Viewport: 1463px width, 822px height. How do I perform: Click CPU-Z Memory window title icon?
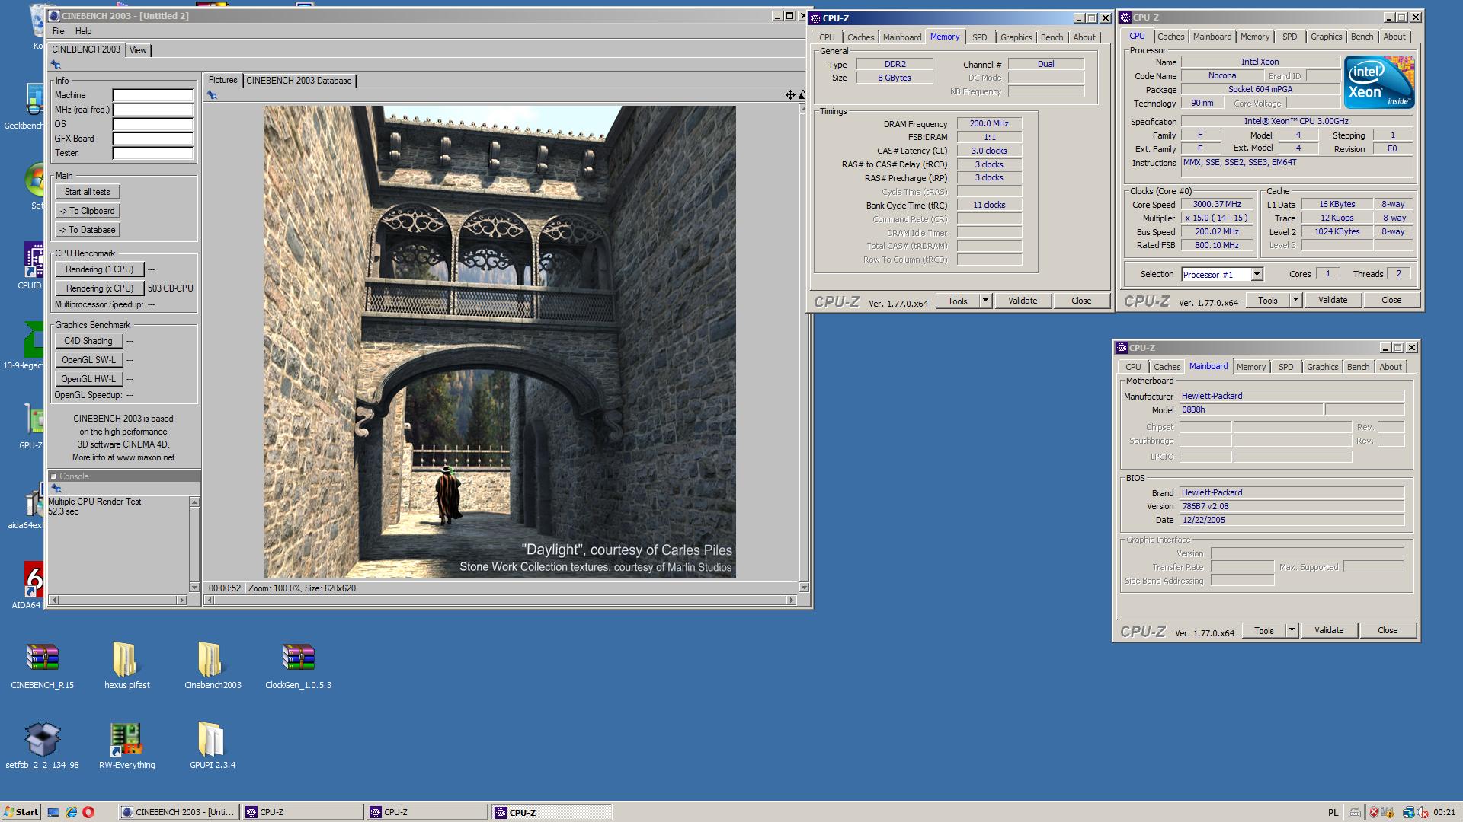click(815, 18)
